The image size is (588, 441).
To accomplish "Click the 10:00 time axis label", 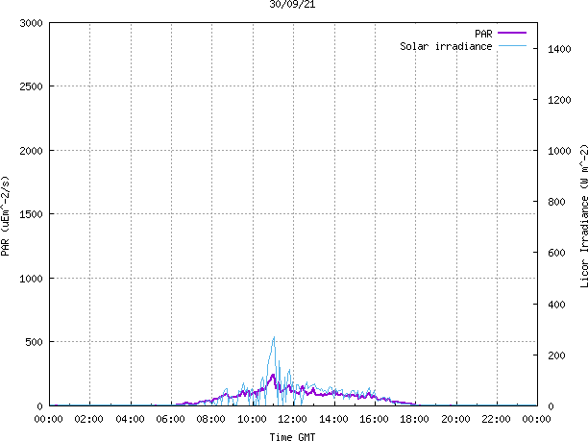I will coord(252,419).
